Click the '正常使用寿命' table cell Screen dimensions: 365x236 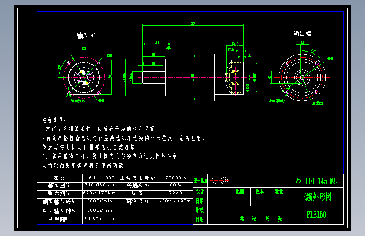click(137, 178)
